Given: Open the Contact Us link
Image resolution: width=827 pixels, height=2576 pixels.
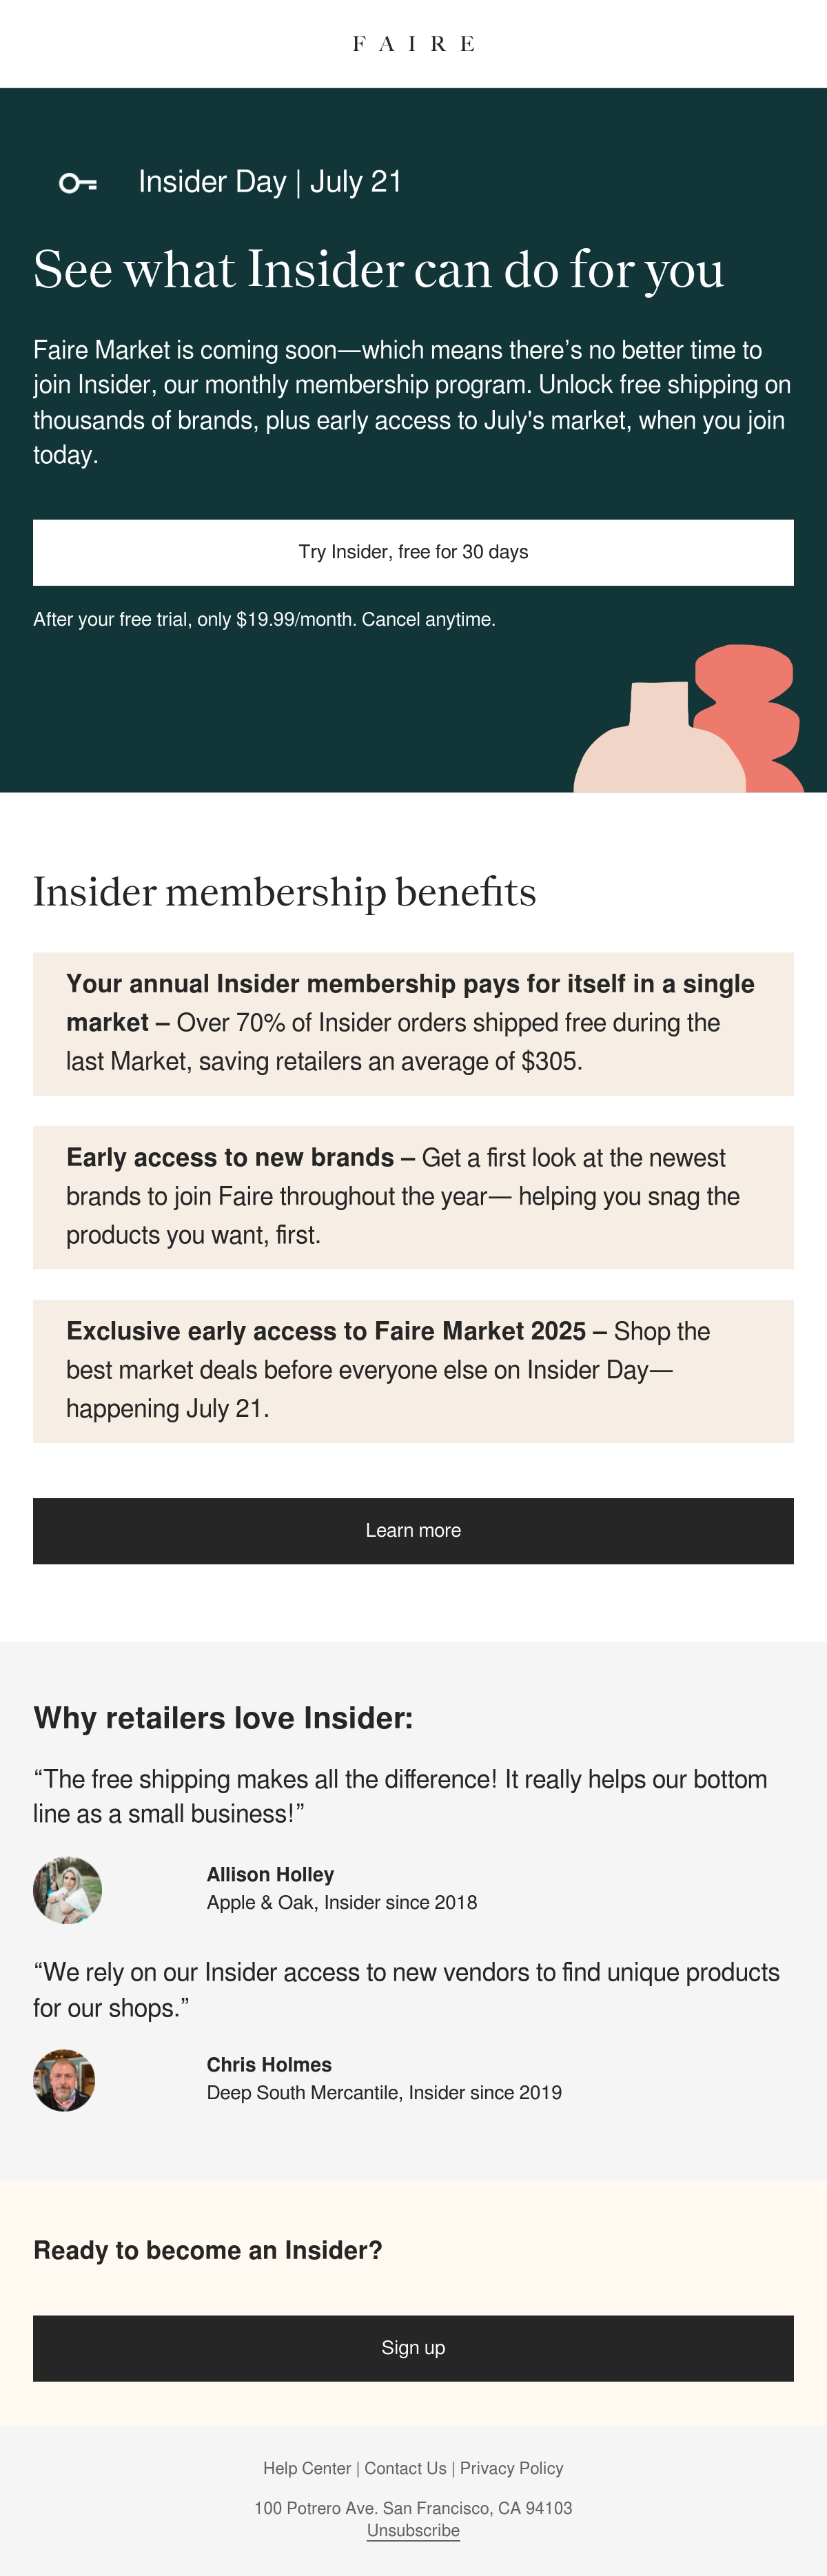Looking at the screenshot, I should point(405,2467).
